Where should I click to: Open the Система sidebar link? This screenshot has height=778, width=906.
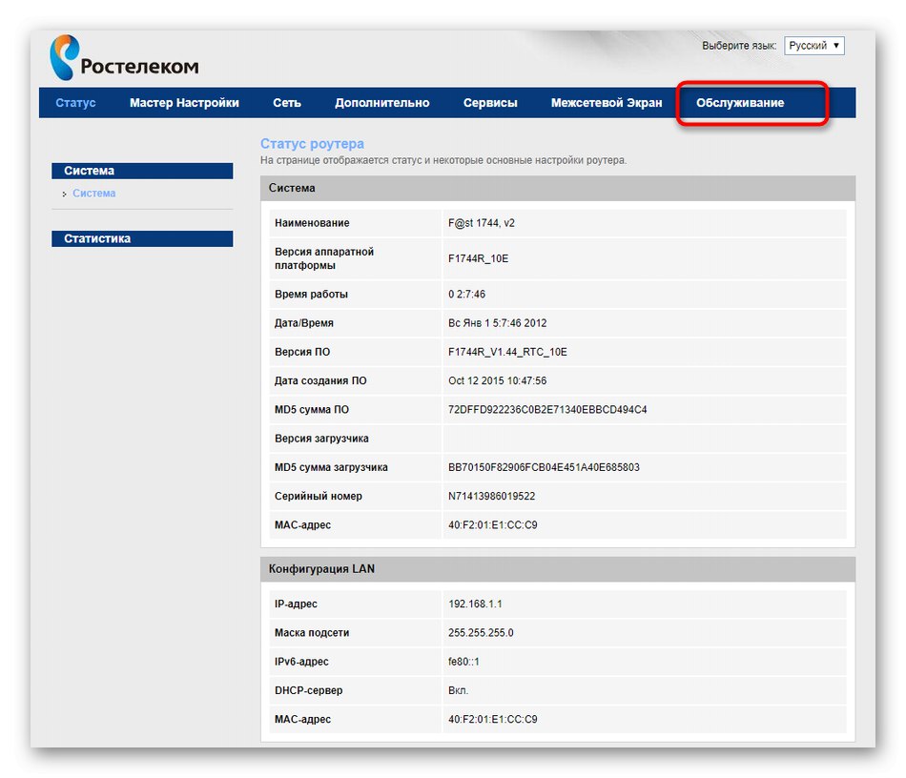[93, 194]
